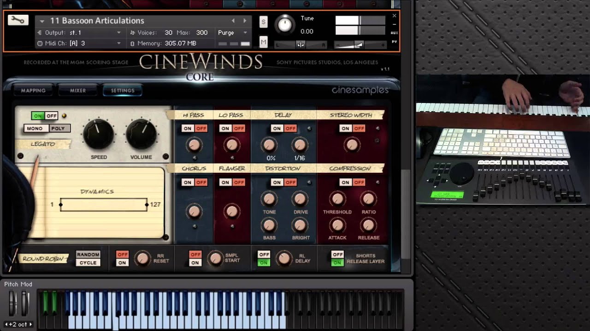
Task: Click the Legato Speed knob
Action: (x=98, y=134)
